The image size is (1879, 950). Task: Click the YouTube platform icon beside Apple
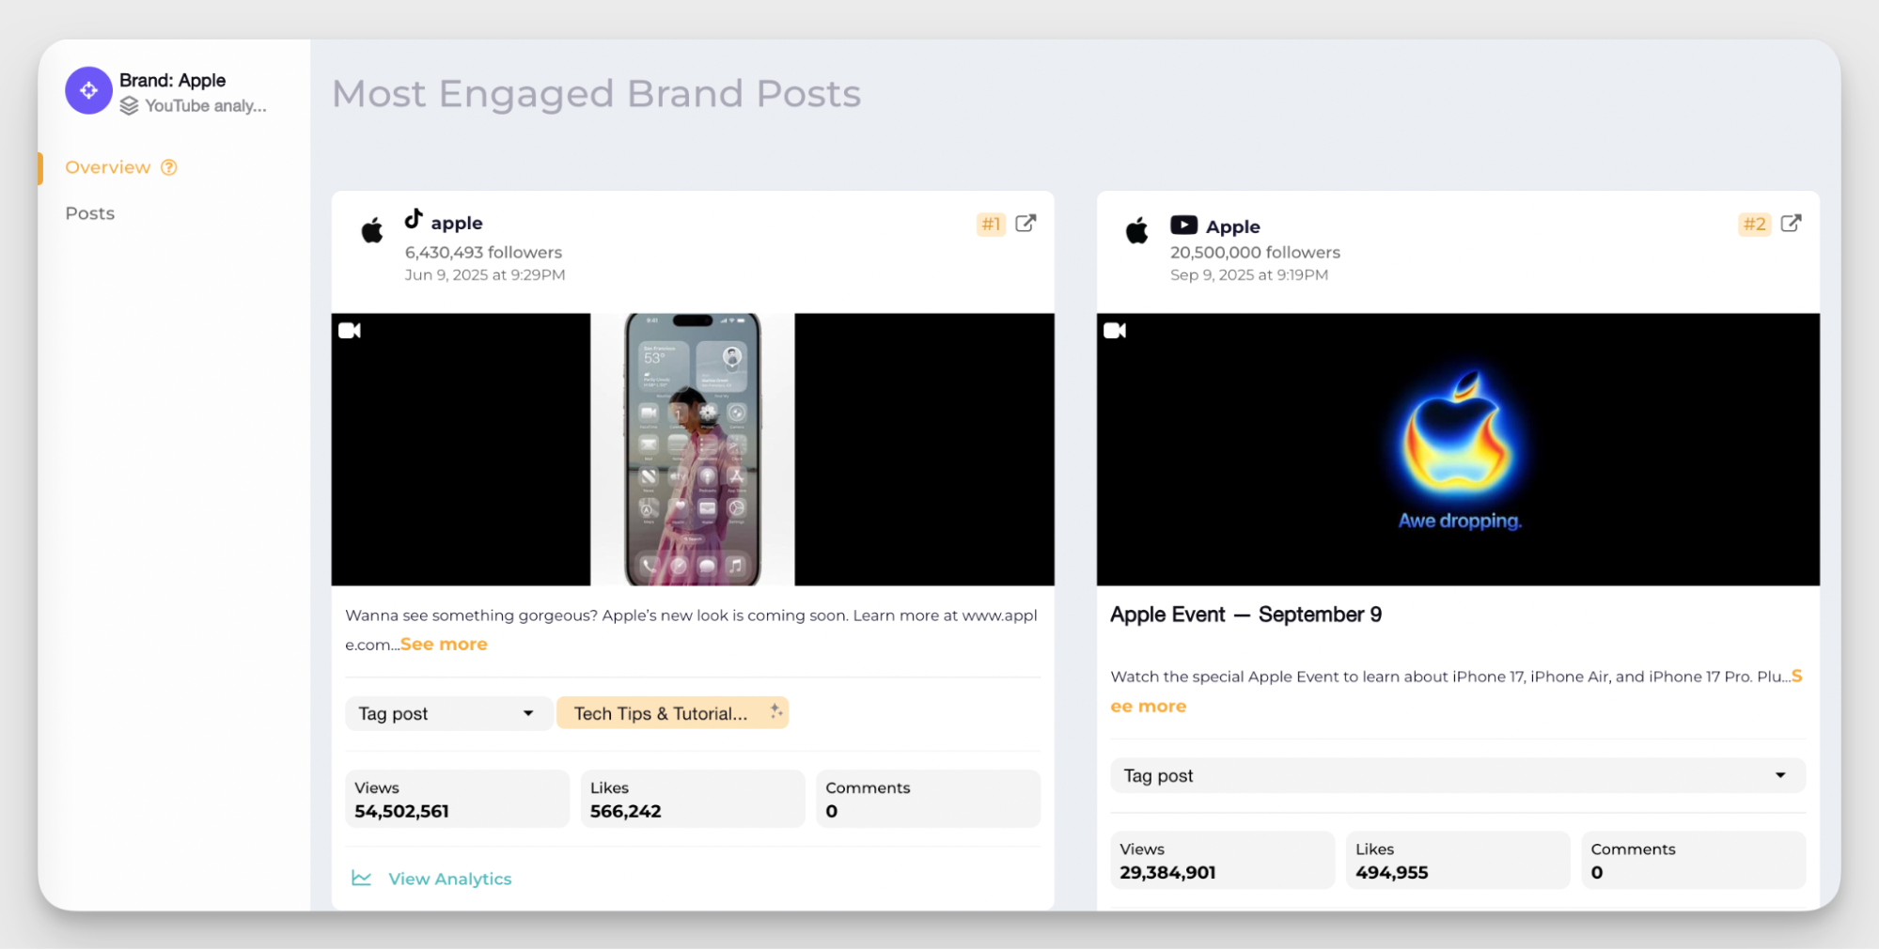point(1183,225)
